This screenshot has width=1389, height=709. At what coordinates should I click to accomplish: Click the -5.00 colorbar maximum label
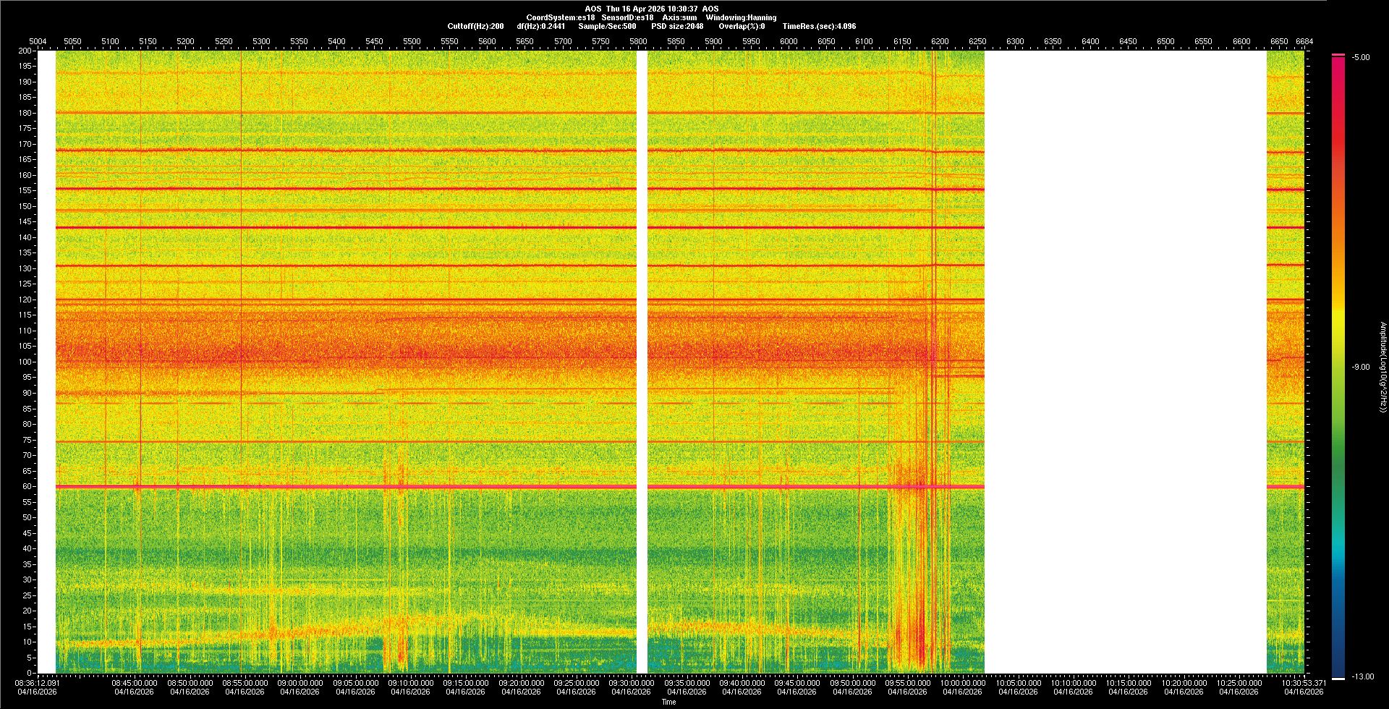pos(1360,58)
